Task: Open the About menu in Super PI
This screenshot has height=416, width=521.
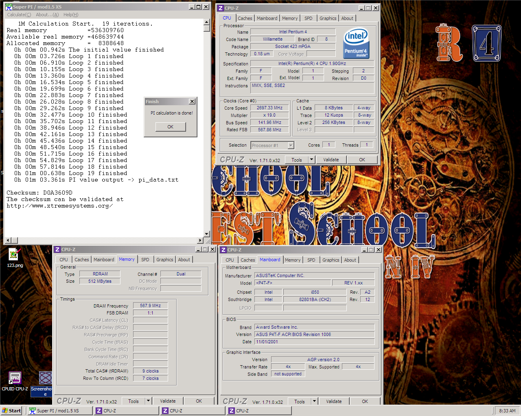Action: pyautogui.click(x=47, y=15)
